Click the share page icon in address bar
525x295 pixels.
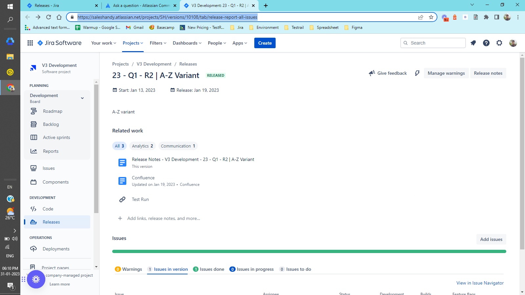coord(421,17)
